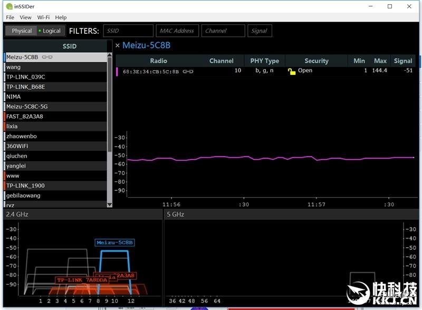This screenshot has height=310, width=422.
Task: Select the FAST_82A3A8 network
Action: 55,117
